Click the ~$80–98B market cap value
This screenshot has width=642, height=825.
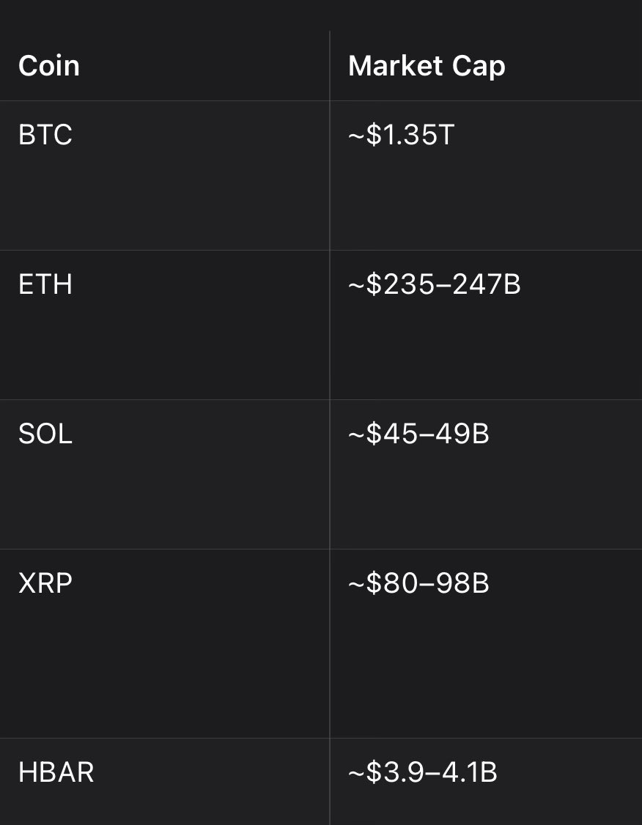tap(418, 584)
